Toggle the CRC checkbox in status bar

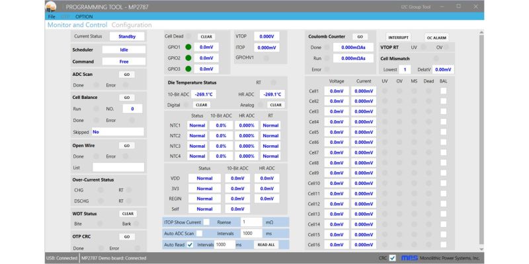click(392, 258)
